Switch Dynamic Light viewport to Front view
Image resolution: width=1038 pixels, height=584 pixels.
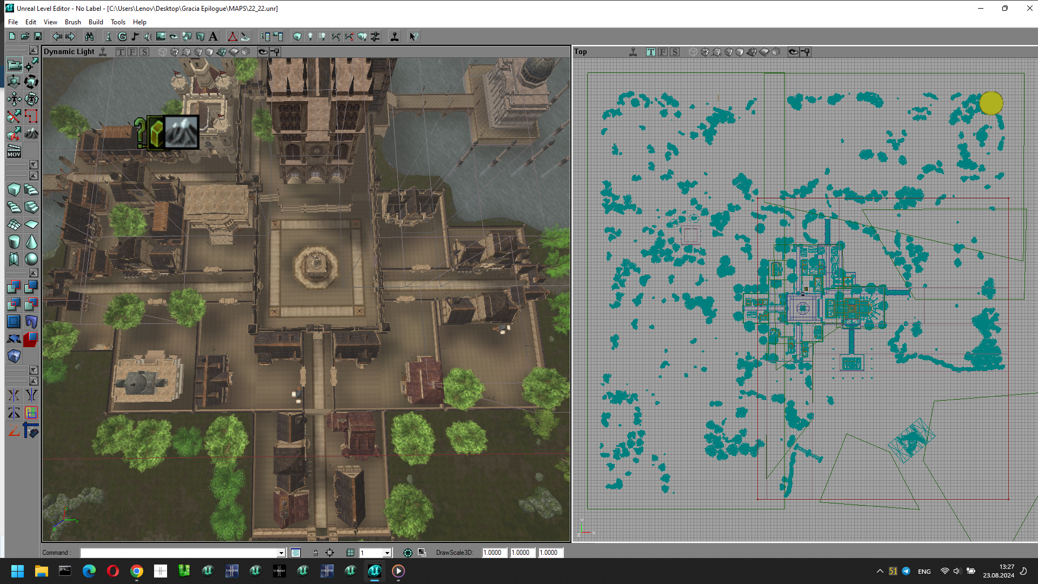132,52
